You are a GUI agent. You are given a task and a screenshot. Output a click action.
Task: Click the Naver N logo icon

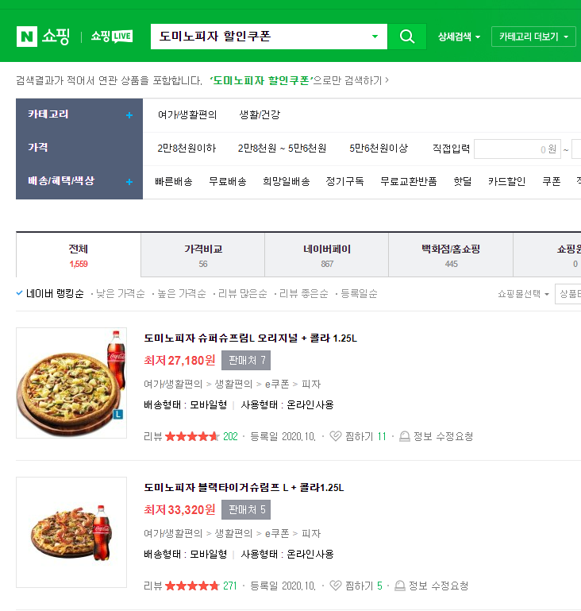(27, 37)
